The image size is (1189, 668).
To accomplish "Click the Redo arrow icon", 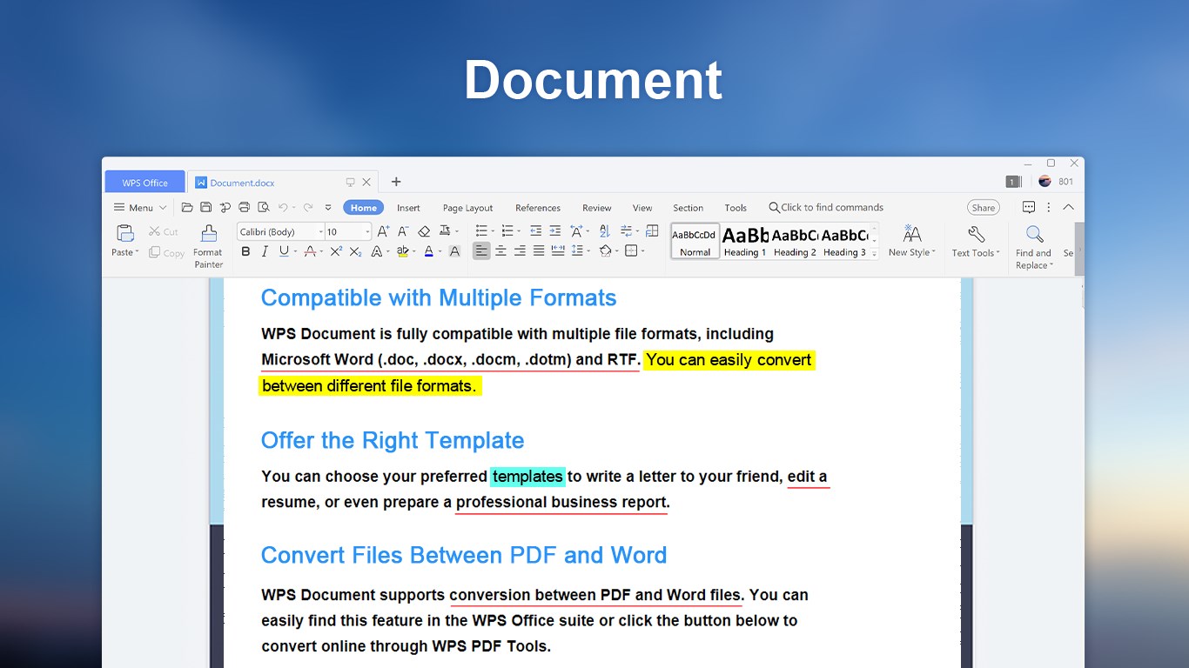I will (307, 207).
